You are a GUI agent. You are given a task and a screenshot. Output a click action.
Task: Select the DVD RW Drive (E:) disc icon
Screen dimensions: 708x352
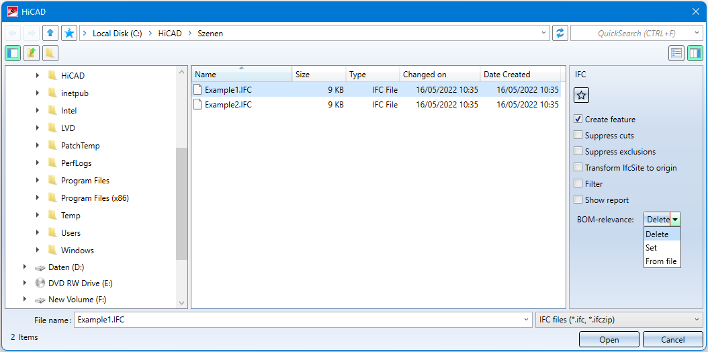pyautogui.click(x=40, y=283)
